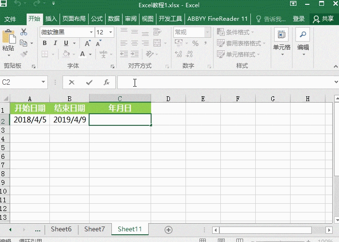The image size is (339, 242).
Task: Open ABBYY FineReader 11 tab
Action: pos(217,19)
